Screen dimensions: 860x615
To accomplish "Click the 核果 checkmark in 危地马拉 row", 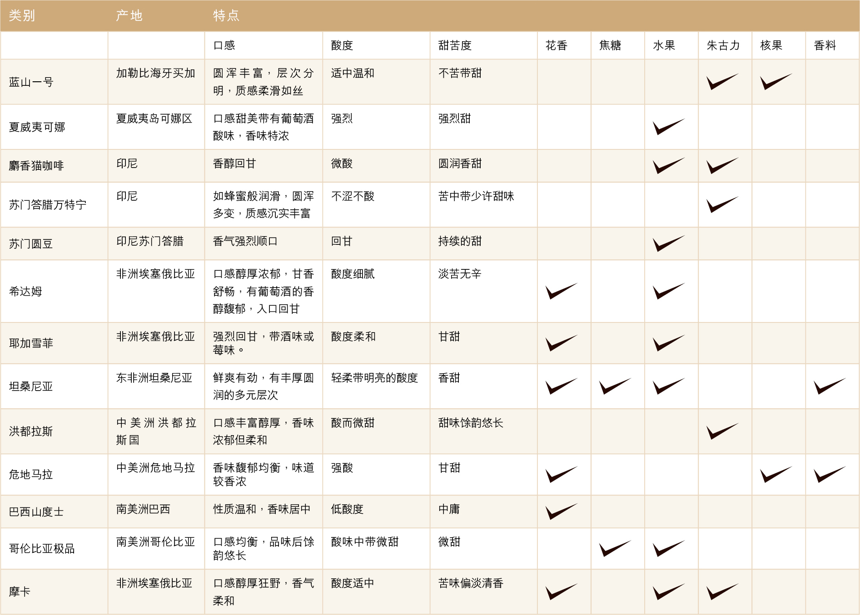I will [x=776, y=474].
